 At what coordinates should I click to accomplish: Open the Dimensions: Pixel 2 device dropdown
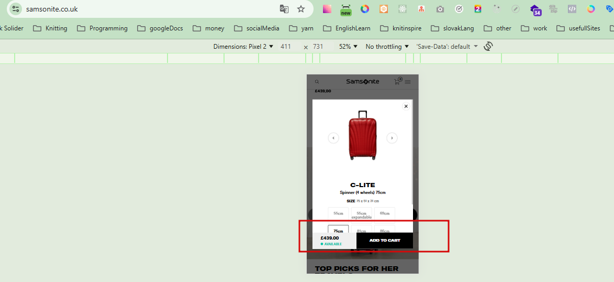(243, 46)
